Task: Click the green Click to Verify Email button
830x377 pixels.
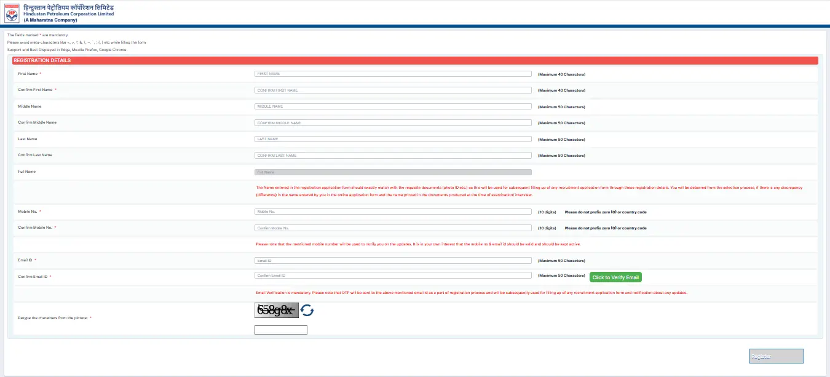Action: click(x=615, y=277)
